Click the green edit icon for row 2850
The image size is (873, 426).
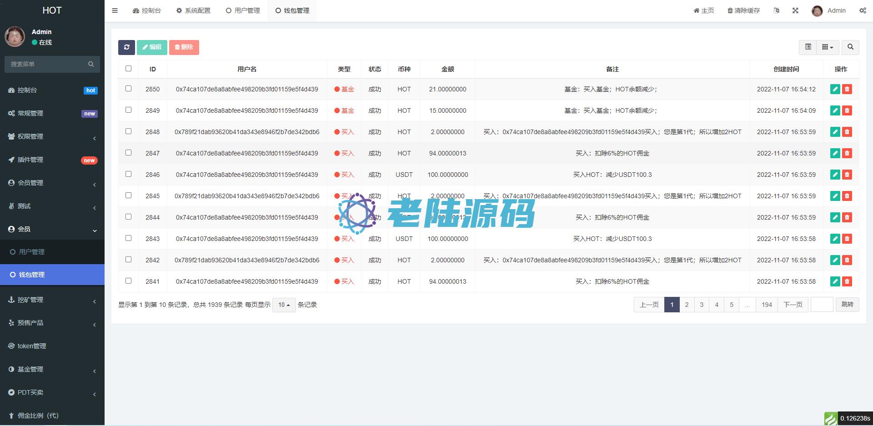coord(835,89)
